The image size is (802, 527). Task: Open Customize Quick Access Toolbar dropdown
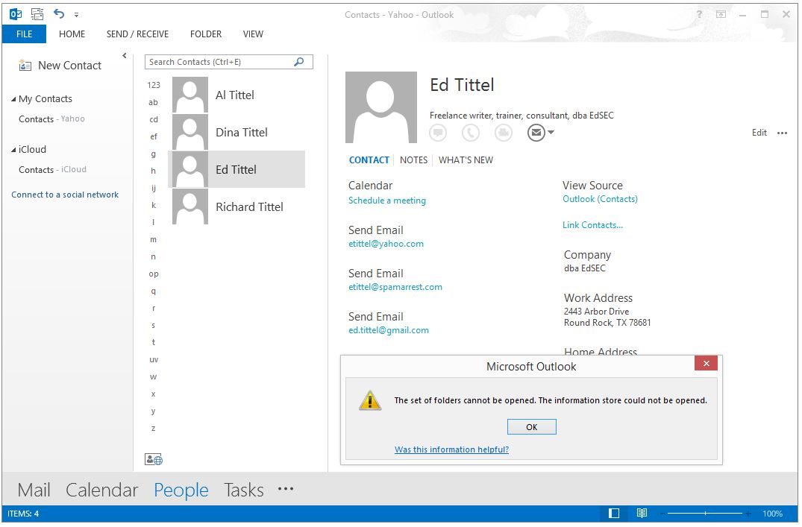76,15
